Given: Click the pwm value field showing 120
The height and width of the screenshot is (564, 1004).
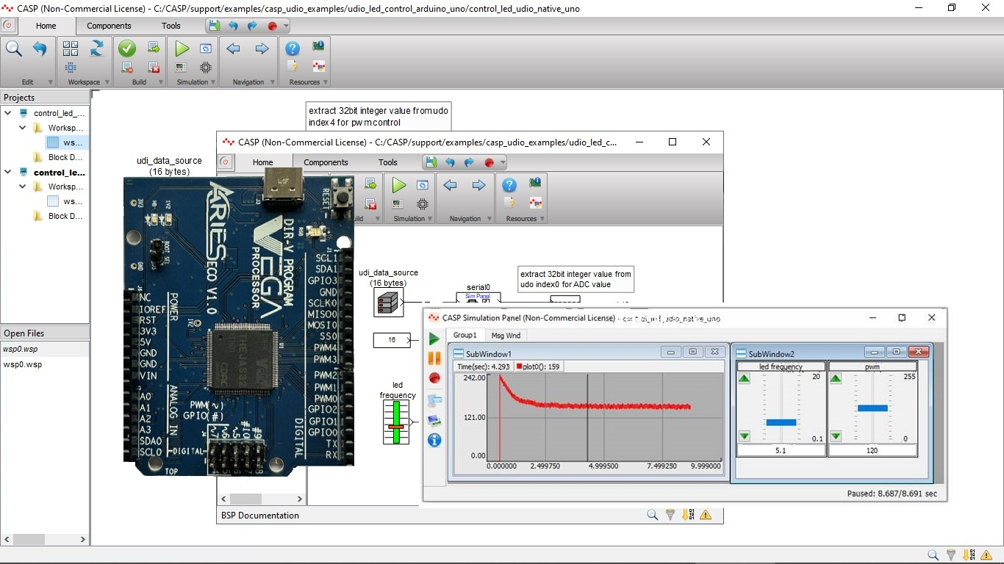Looking at the screenshot, I should point(872,450).
